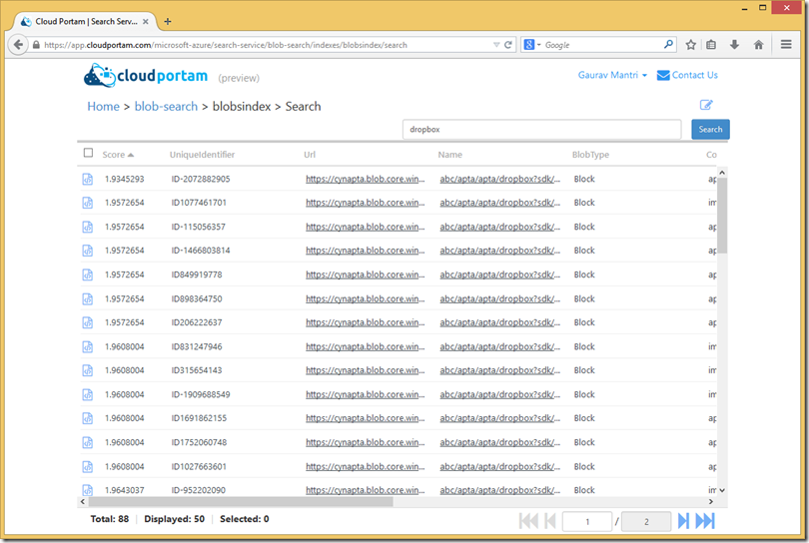The height and width of the screenshot is (543, 809).
Task: Click the Total: 88 status text
Action: point(110,519)
